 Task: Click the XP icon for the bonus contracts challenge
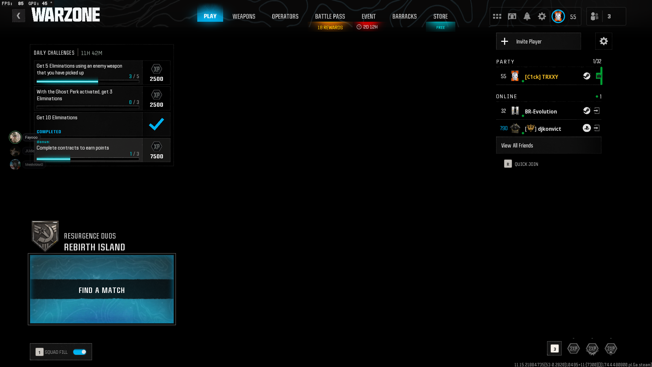(157, 146)
